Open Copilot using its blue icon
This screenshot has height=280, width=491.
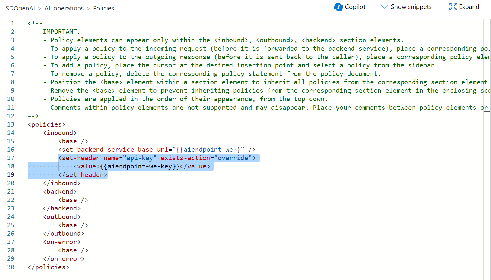(x=339, y=7)
